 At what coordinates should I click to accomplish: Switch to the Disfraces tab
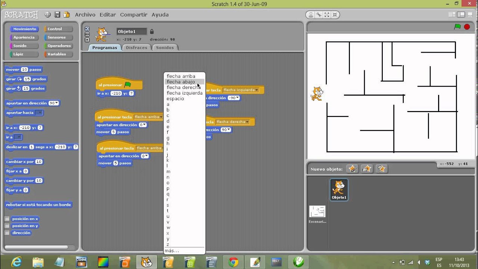point(136,47)
